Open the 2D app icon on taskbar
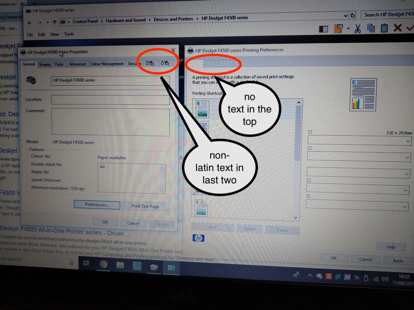 coord(137,266)
